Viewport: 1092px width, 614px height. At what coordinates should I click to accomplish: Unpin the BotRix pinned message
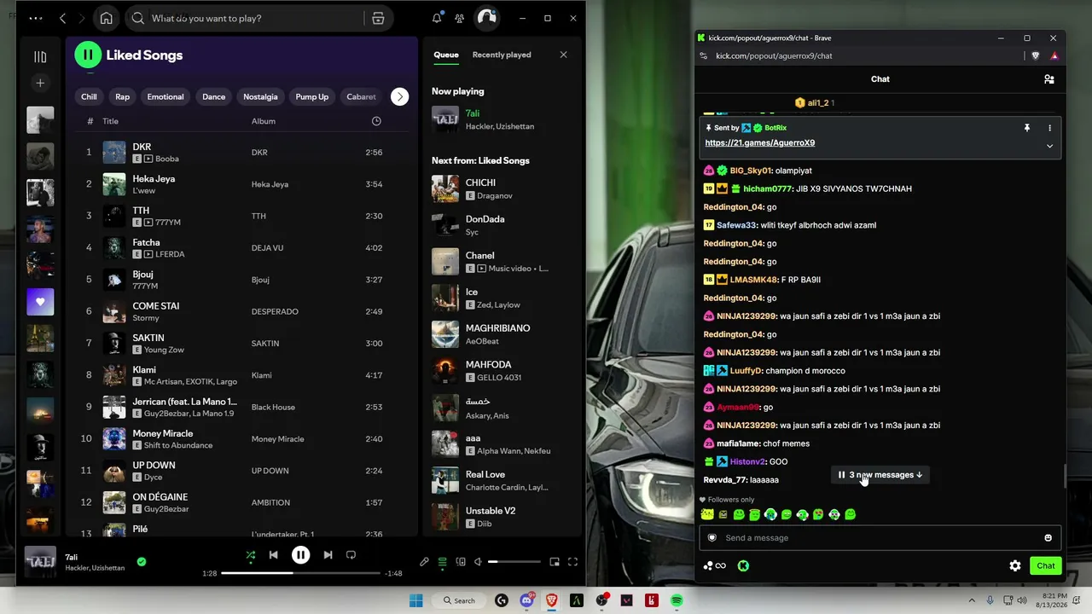click(x=1027, y=128)
